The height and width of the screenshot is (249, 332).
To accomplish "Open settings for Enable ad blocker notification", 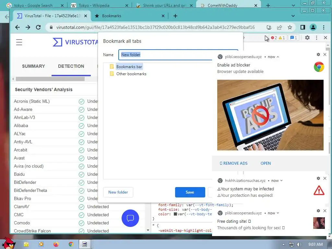I will click(x=318, y=54).
